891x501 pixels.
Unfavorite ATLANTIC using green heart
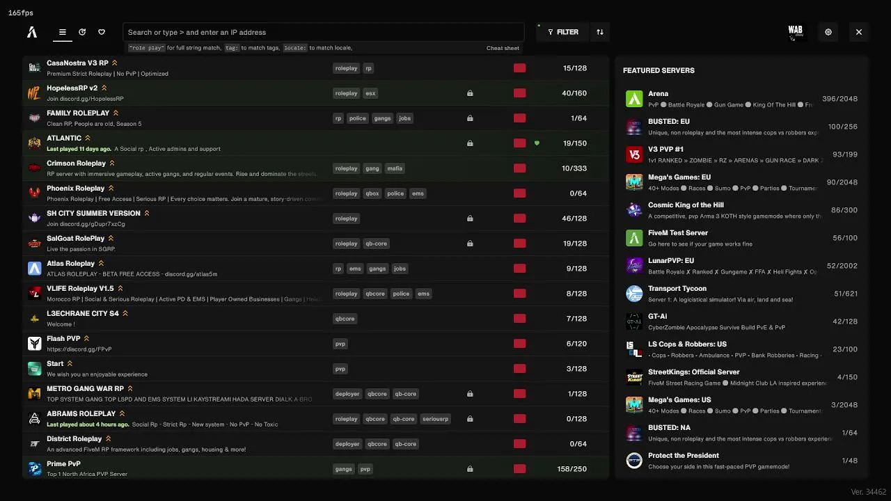(537, 143)
